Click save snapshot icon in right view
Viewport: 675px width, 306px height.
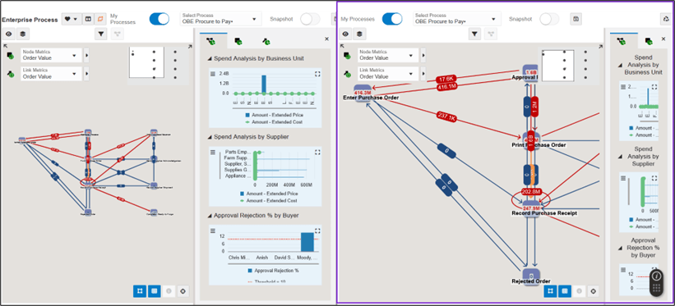click(x=576, y=19)
